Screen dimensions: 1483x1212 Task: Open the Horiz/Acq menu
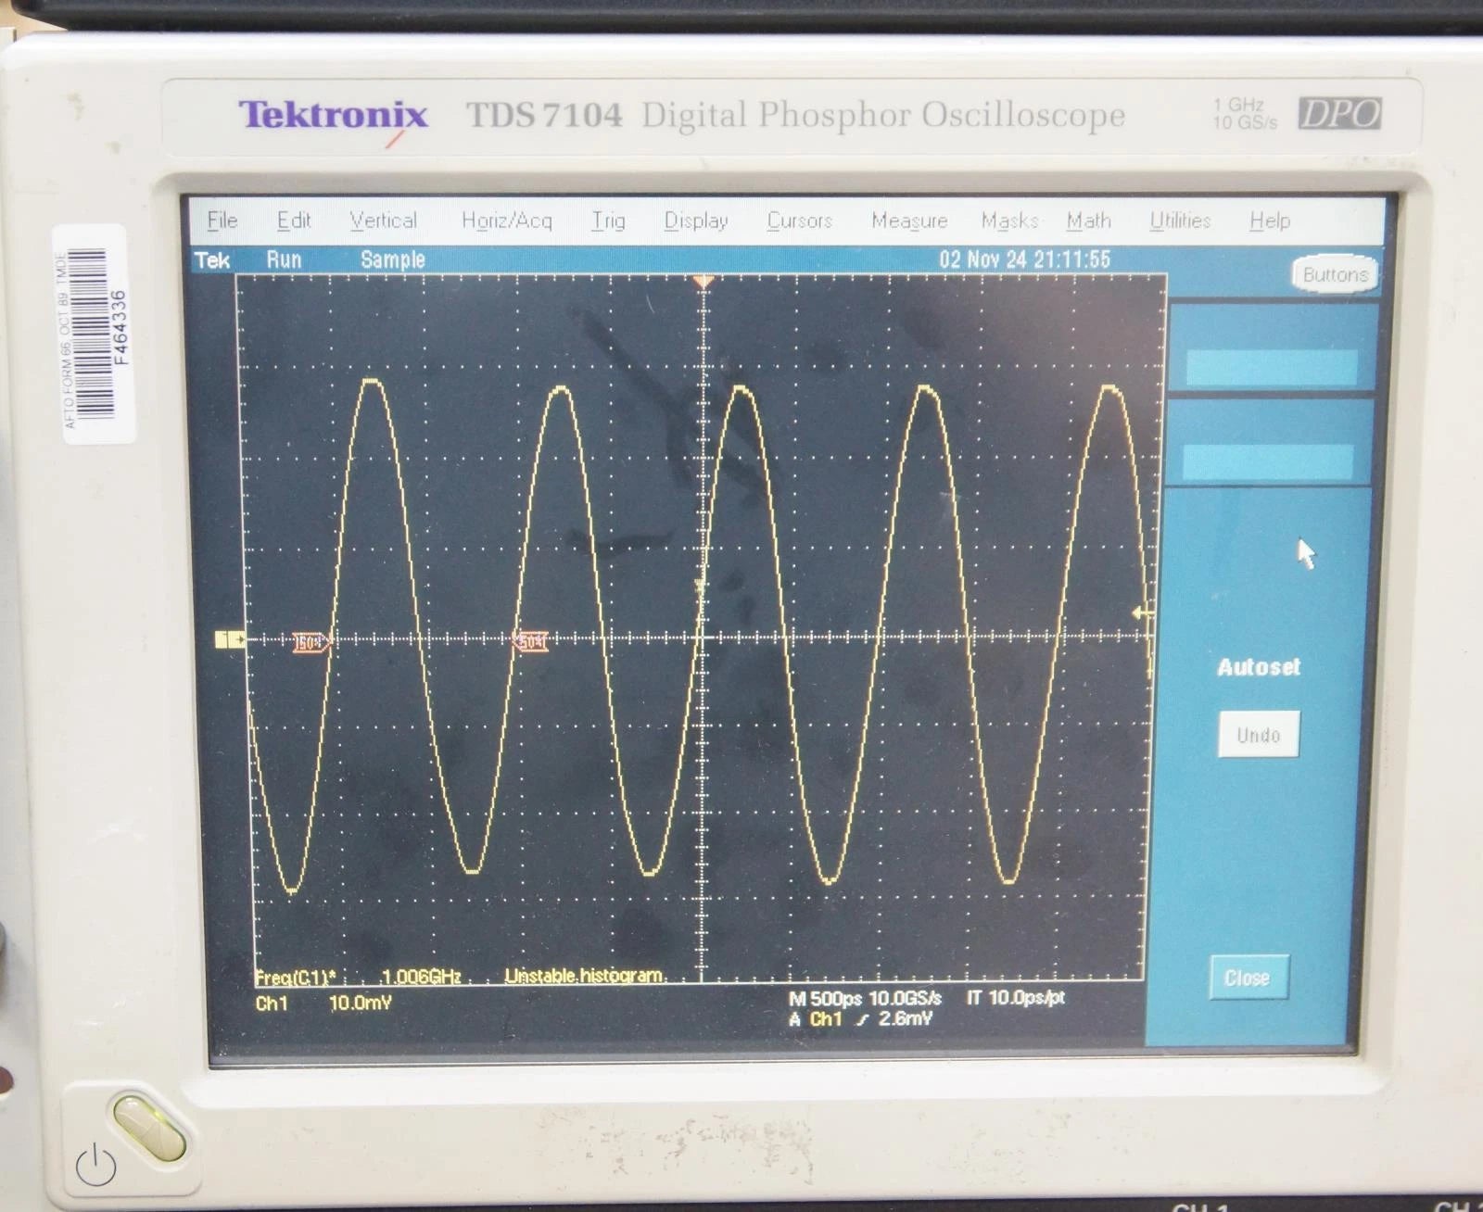pos(506,221)
